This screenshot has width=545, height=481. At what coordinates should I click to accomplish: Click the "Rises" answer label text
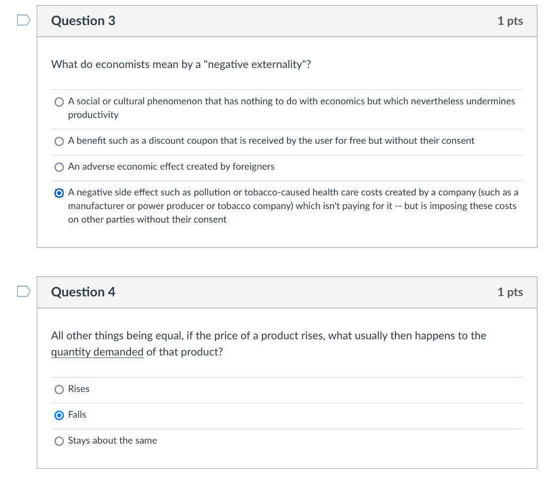coord(79,389)
